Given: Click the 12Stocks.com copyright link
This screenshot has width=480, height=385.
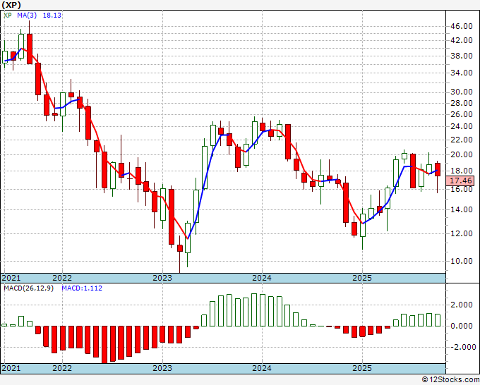Looking at the screenshot, I should pyautogui.click(x=450, y=379).
